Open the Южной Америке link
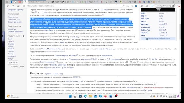This screenshot has width=184, height=103. [61, 56]
